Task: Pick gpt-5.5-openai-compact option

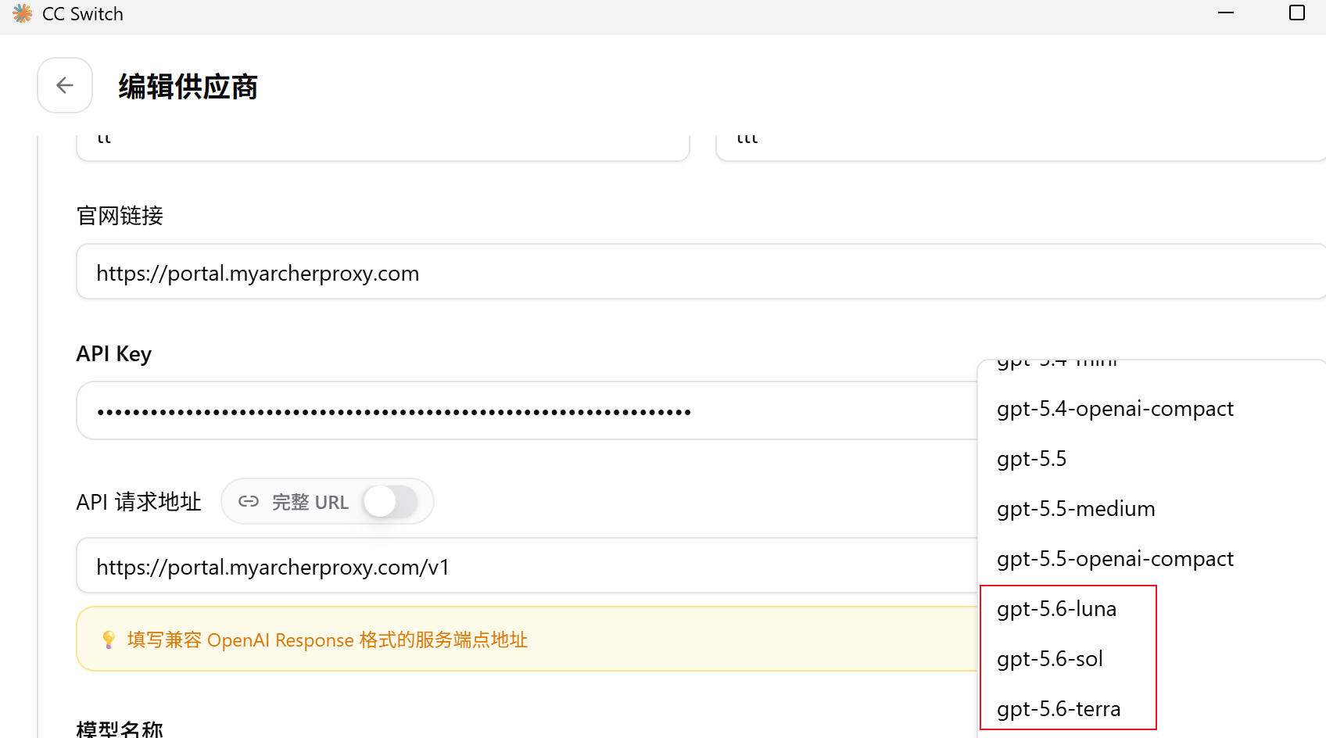Action: pyautogui.click(x=1115, y=559)
